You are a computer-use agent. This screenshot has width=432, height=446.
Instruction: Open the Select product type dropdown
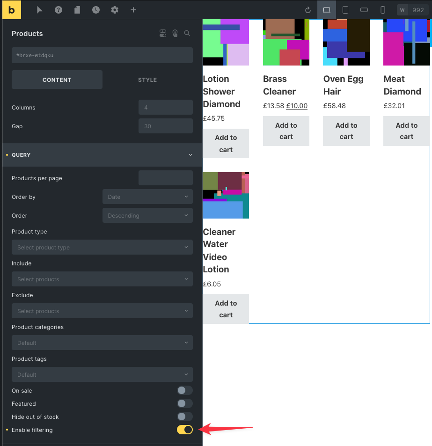pyautogui.click(x=102, y=247)
